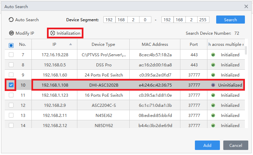Click the Uninitialized status icon in row 10
The height and width of the screenshot is (155, 253).
tap(213, 85)
